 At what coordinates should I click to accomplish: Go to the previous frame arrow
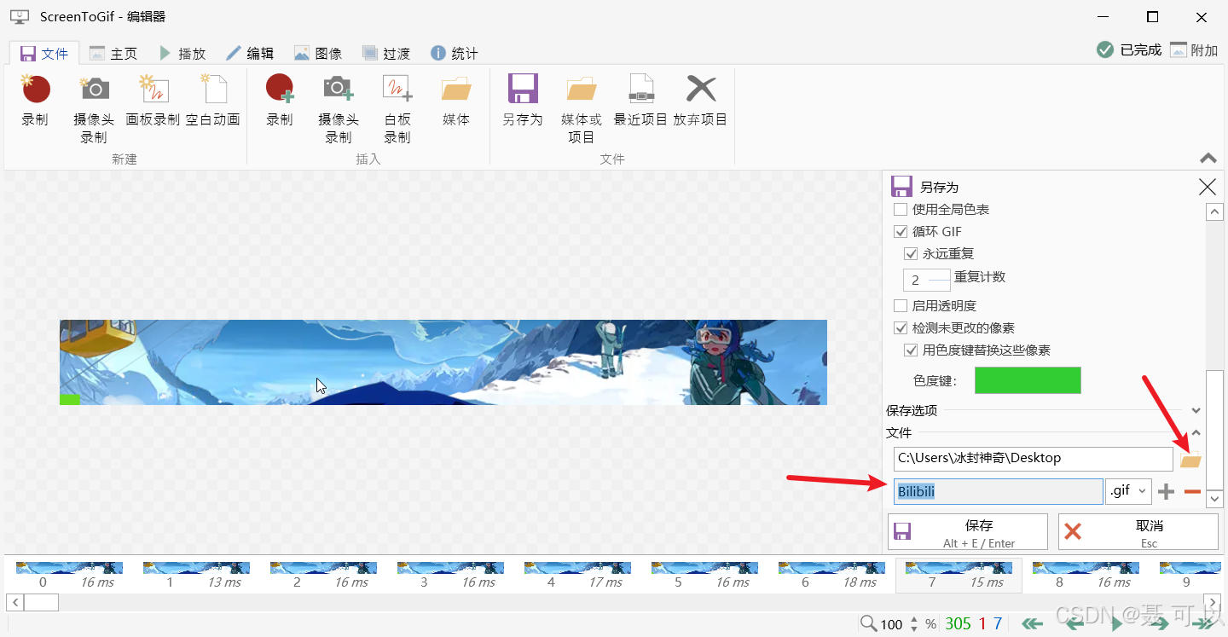(x=1075, y=624)
